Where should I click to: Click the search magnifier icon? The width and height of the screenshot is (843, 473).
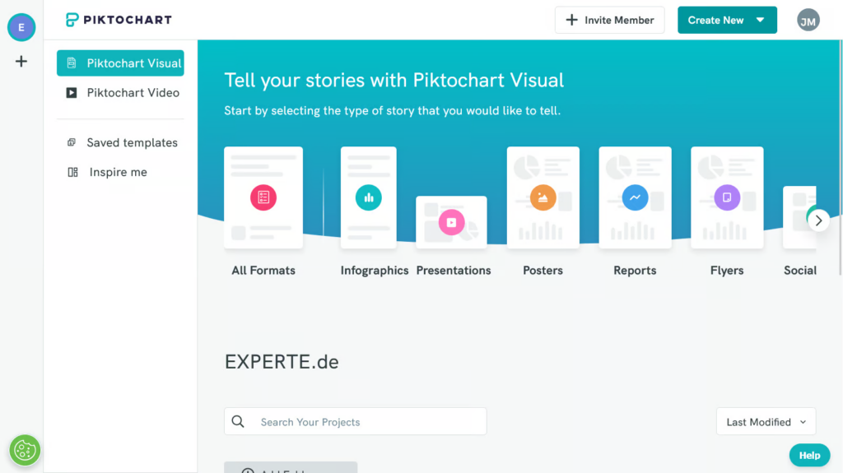238,421
